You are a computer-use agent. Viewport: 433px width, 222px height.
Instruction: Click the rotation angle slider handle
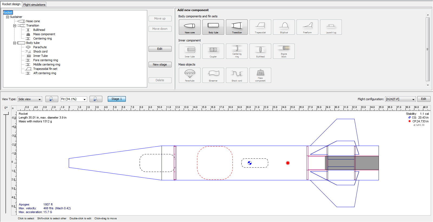(6, 113)
